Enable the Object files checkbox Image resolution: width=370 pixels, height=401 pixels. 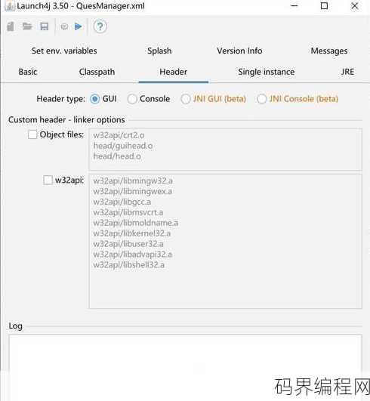click(x=32, y=134)
